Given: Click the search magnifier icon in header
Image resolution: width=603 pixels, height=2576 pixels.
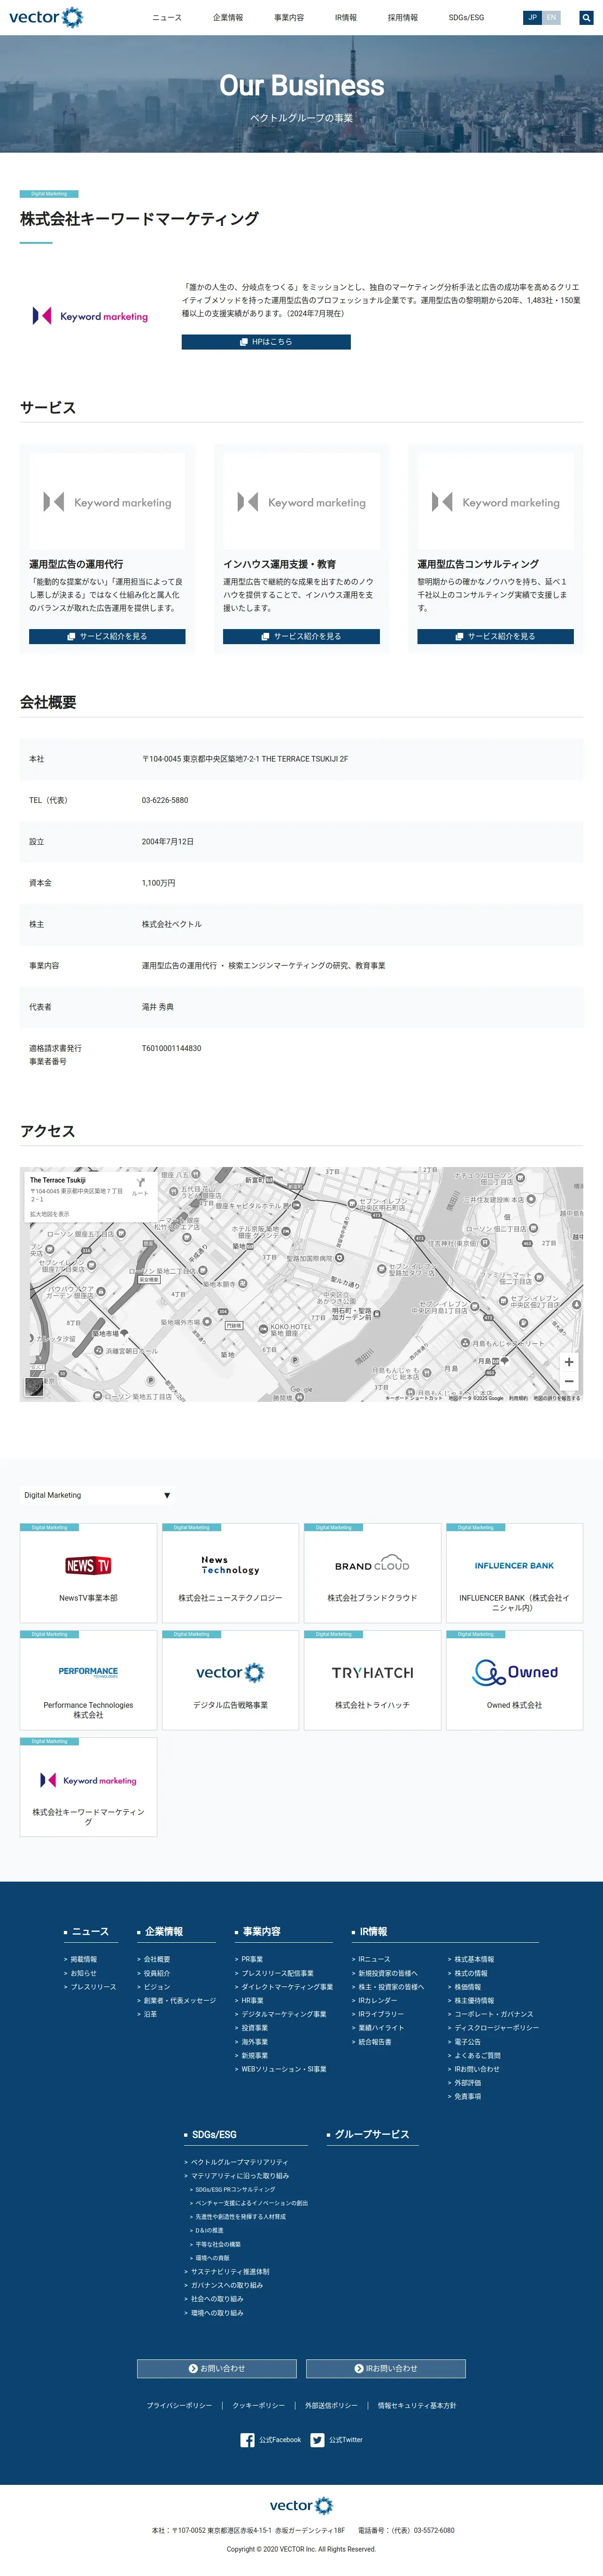Looking at the screenshot, I should tap(586, 17).
